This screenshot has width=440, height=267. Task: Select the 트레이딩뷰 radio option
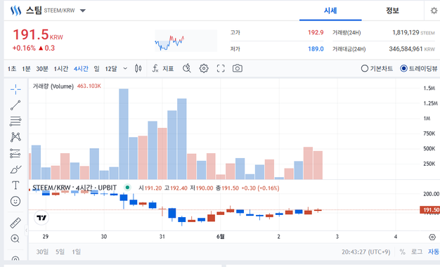(419, 68)
